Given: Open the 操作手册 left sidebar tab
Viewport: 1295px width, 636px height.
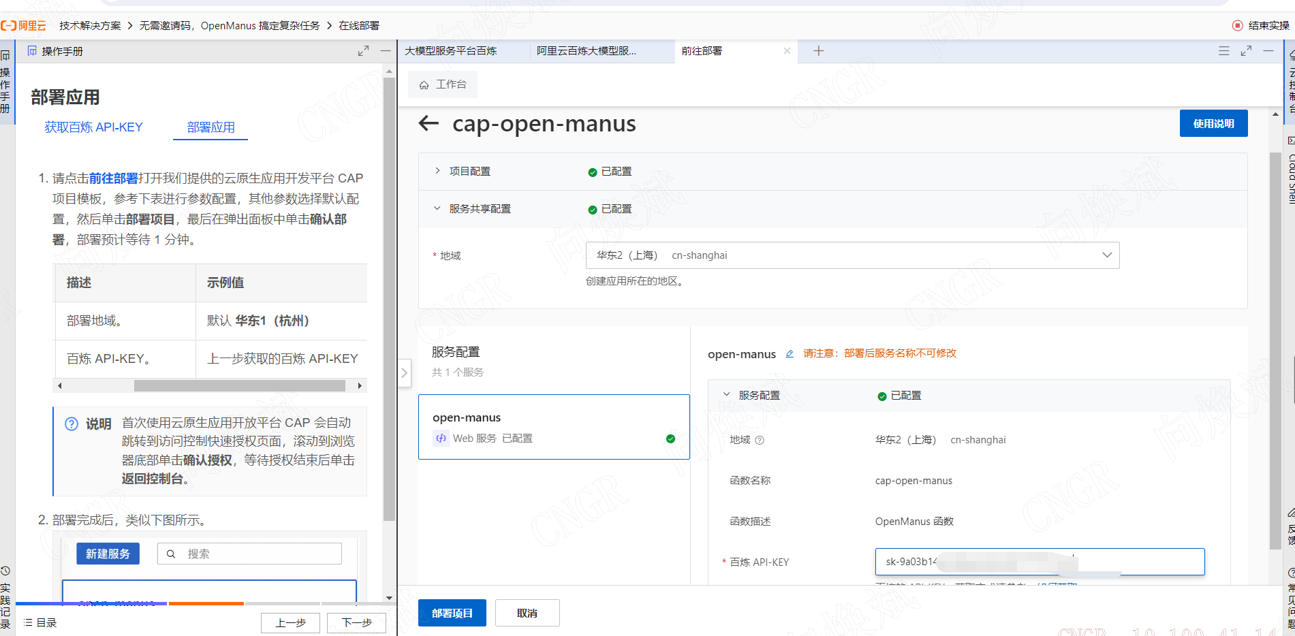Looking at the screenshot, I should (x=5, y=82).
